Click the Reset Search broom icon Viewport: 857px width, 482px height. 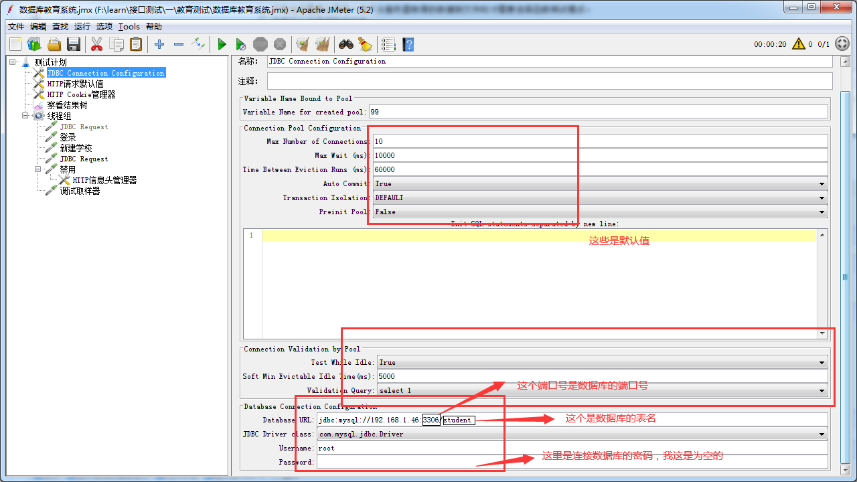[365, 44]
